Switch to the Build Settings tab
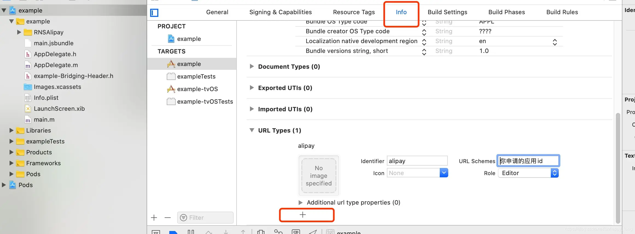Viewport: 635px width, 234px height. 447,12
